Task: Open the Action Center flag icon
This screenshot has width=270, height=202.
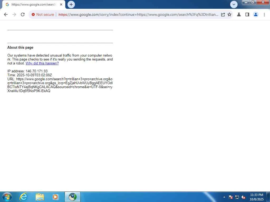Action: (231, 197)
